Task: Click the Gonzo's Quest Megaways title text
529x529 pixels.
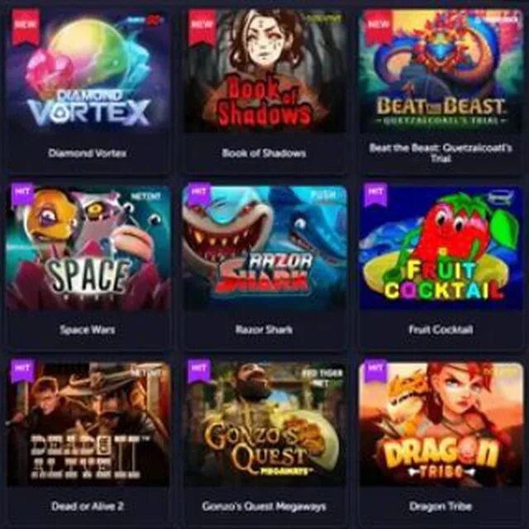Action: pos(264,506)
